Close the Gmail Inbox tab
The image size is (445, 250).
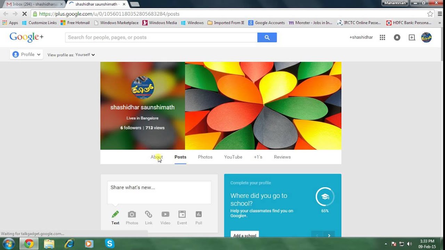pos(62,4)
